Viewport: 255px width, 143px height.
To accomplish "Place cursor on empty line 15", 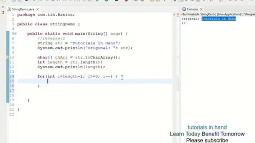I will tap(95, 81).
